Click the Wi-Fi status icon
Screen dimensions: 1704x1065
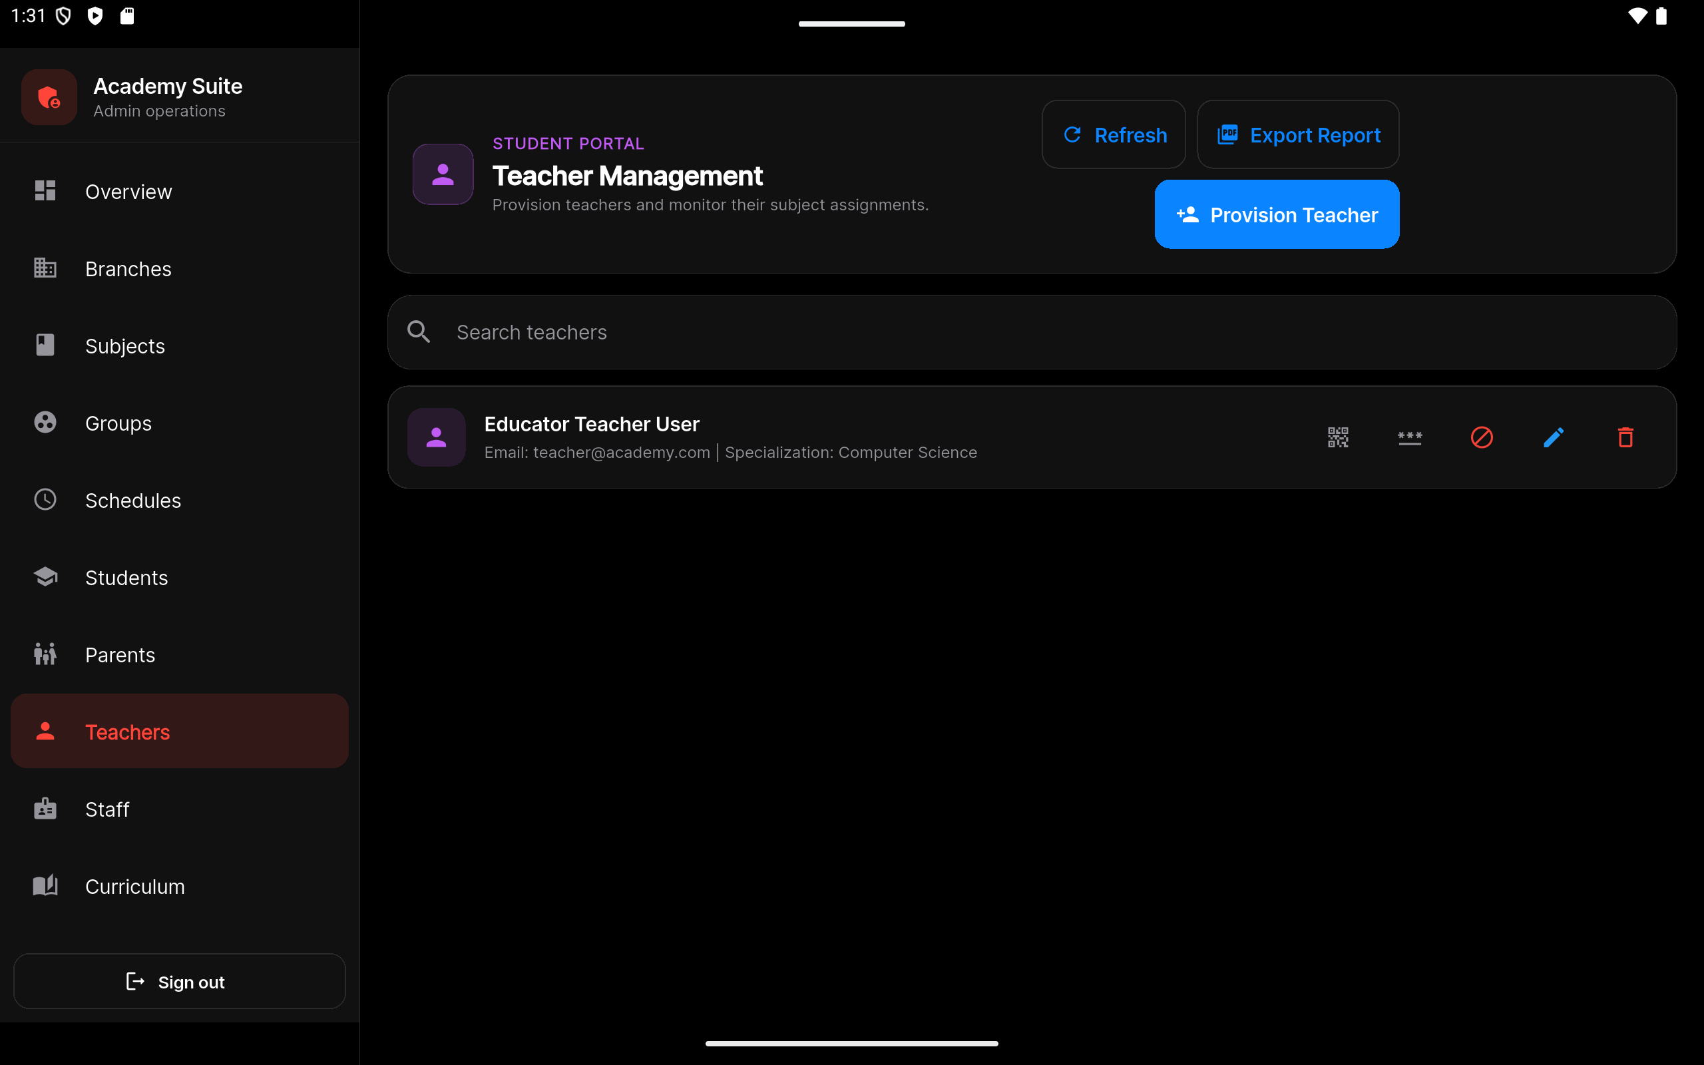1638,15
